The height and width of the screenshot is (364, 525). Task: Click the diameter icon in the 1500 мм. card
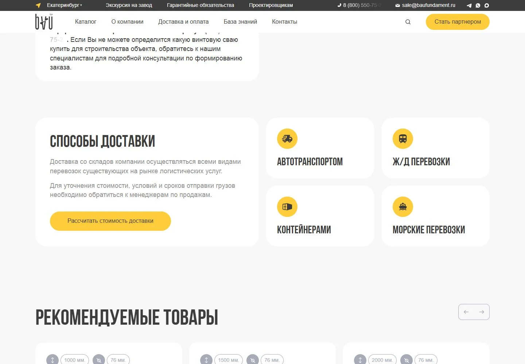pyautogui.click(x=253, y=360)
